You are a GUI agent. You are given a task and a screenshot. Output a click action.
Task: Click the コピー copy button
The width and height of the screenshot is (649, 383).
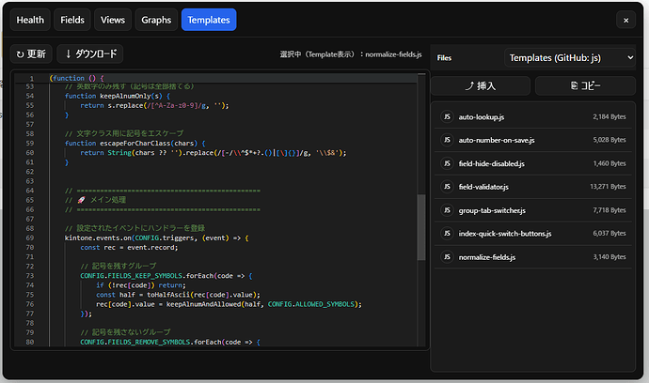(585, 86)
